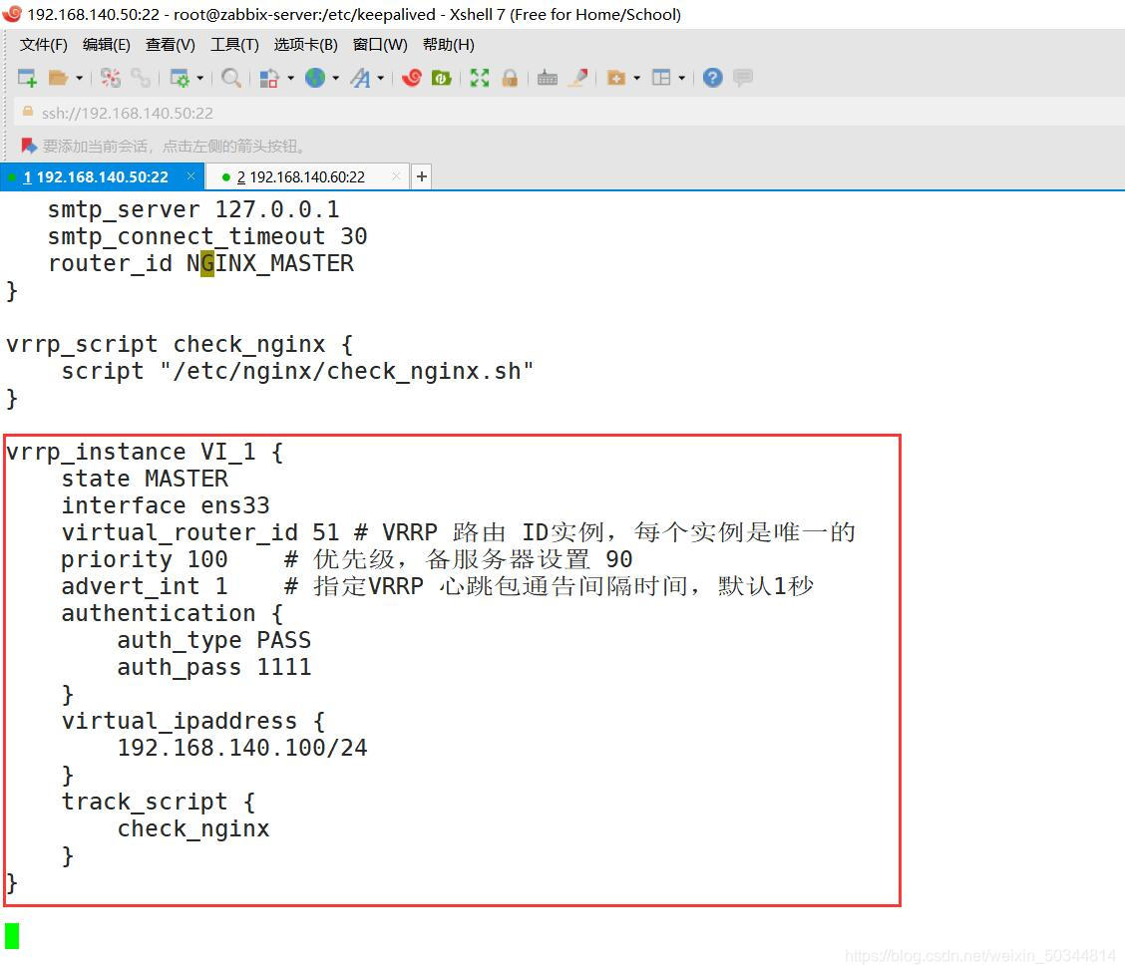Click the line 'track_script {'

[159, 802]
